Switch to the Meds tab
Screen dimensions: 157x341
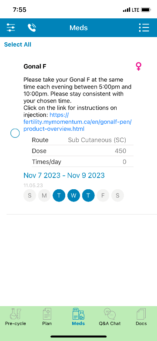(78, 317)
